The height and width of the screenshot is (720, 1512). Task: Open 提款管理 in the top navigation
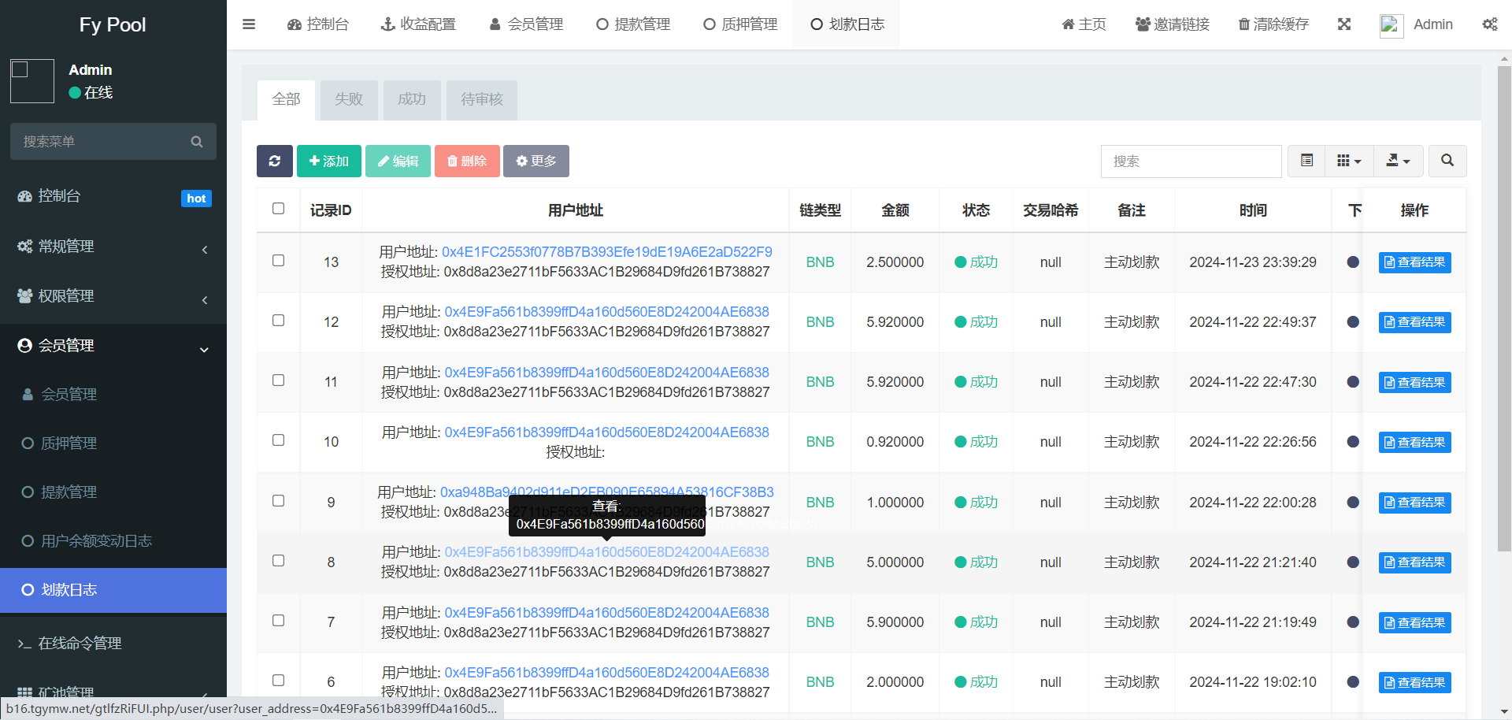[633, 24]
